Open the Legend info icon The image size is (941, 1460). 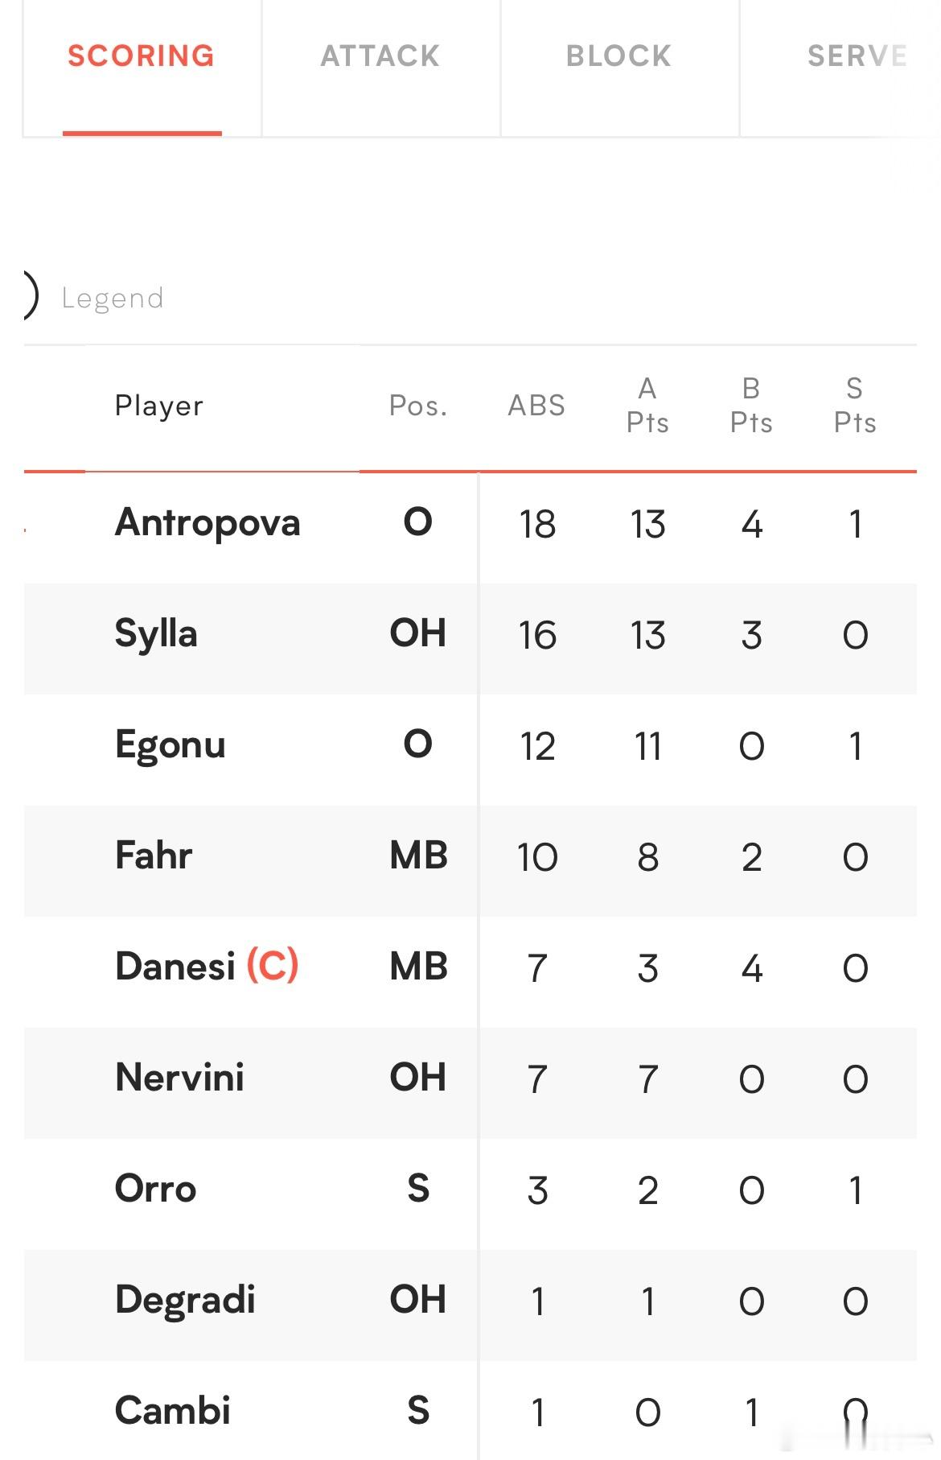[x=29, y=296]
